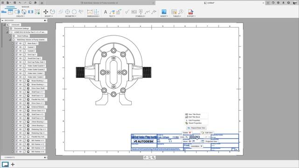Select the Center Mark Pattern tool
Image resolution: width=299 pixels, height=168 pixels.
(x=74, y=12)
